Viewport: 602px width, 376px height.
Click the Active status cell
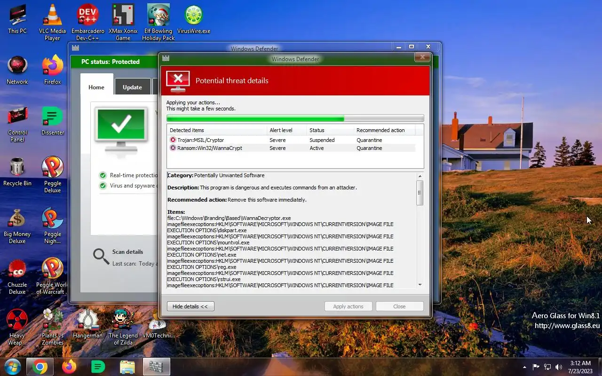[317, 148]
